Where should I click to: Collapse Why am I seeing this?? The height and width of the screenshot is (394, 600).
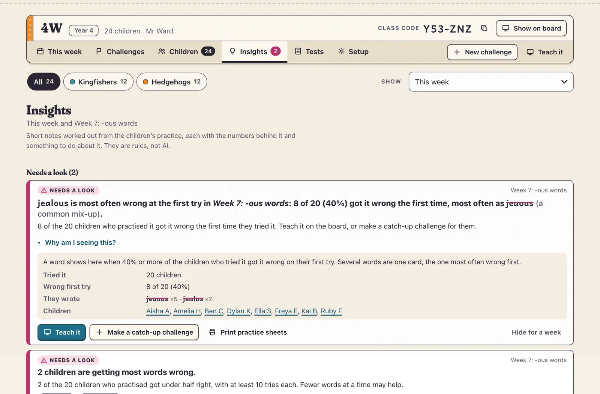[77, 242]
